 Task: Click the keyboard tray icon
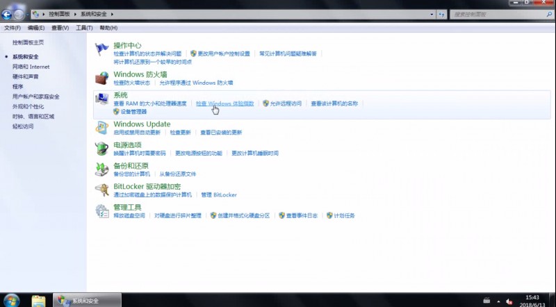coord(486,301)
